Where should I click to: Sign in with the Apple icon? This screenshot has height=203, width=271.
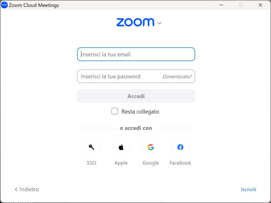pyautogui.click(x=121, y=147)
